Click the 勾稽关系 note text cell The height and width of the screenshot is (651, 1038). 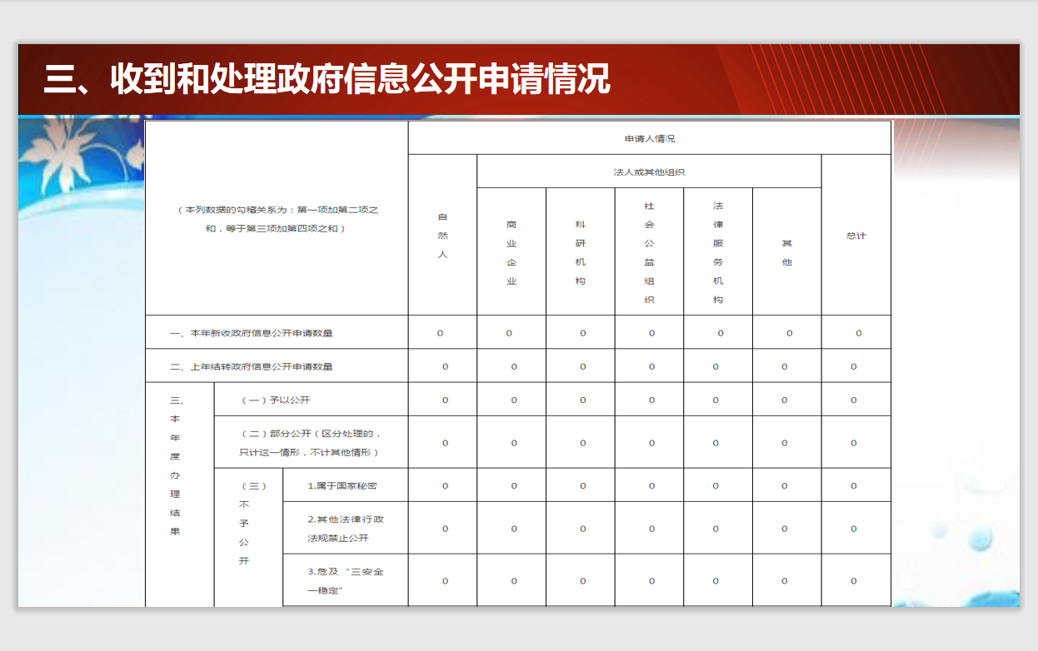[x=277, y=219]
